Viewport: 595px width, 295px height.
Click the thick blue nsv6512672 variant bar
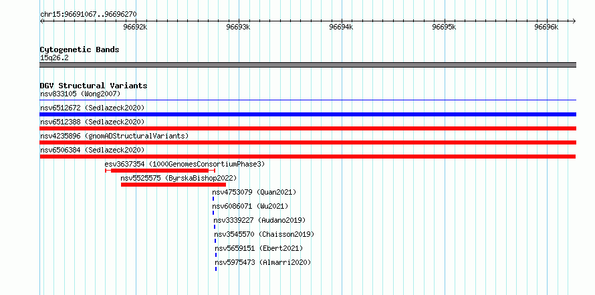[x=308, y=114]
